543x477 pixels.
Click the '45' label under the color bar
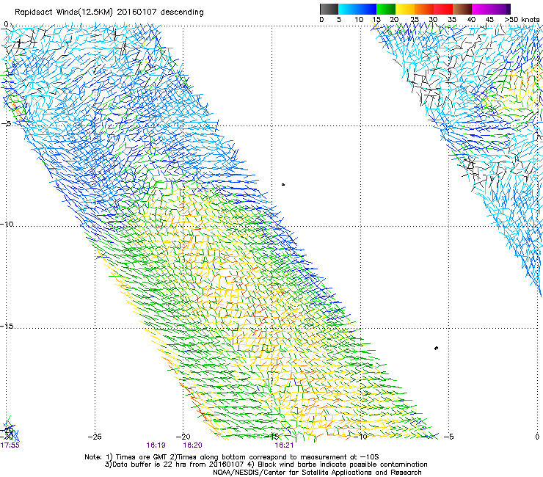(489, 20)
